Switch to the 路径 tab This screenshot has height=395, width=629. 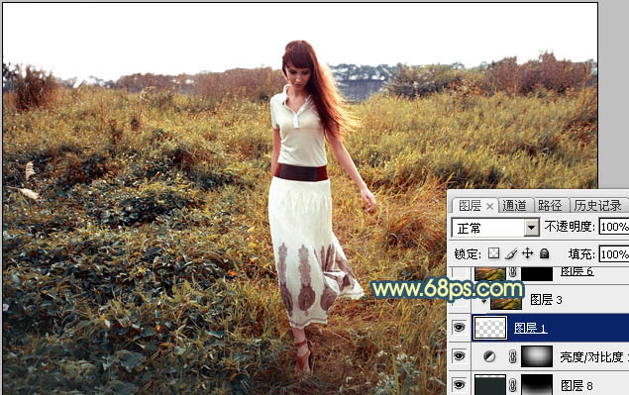coord(550,205)
